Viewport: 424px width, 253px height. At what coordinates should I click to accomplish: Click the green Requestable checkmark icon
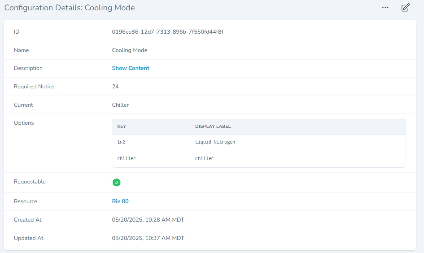pyautogui.click(x=116, y=182)
